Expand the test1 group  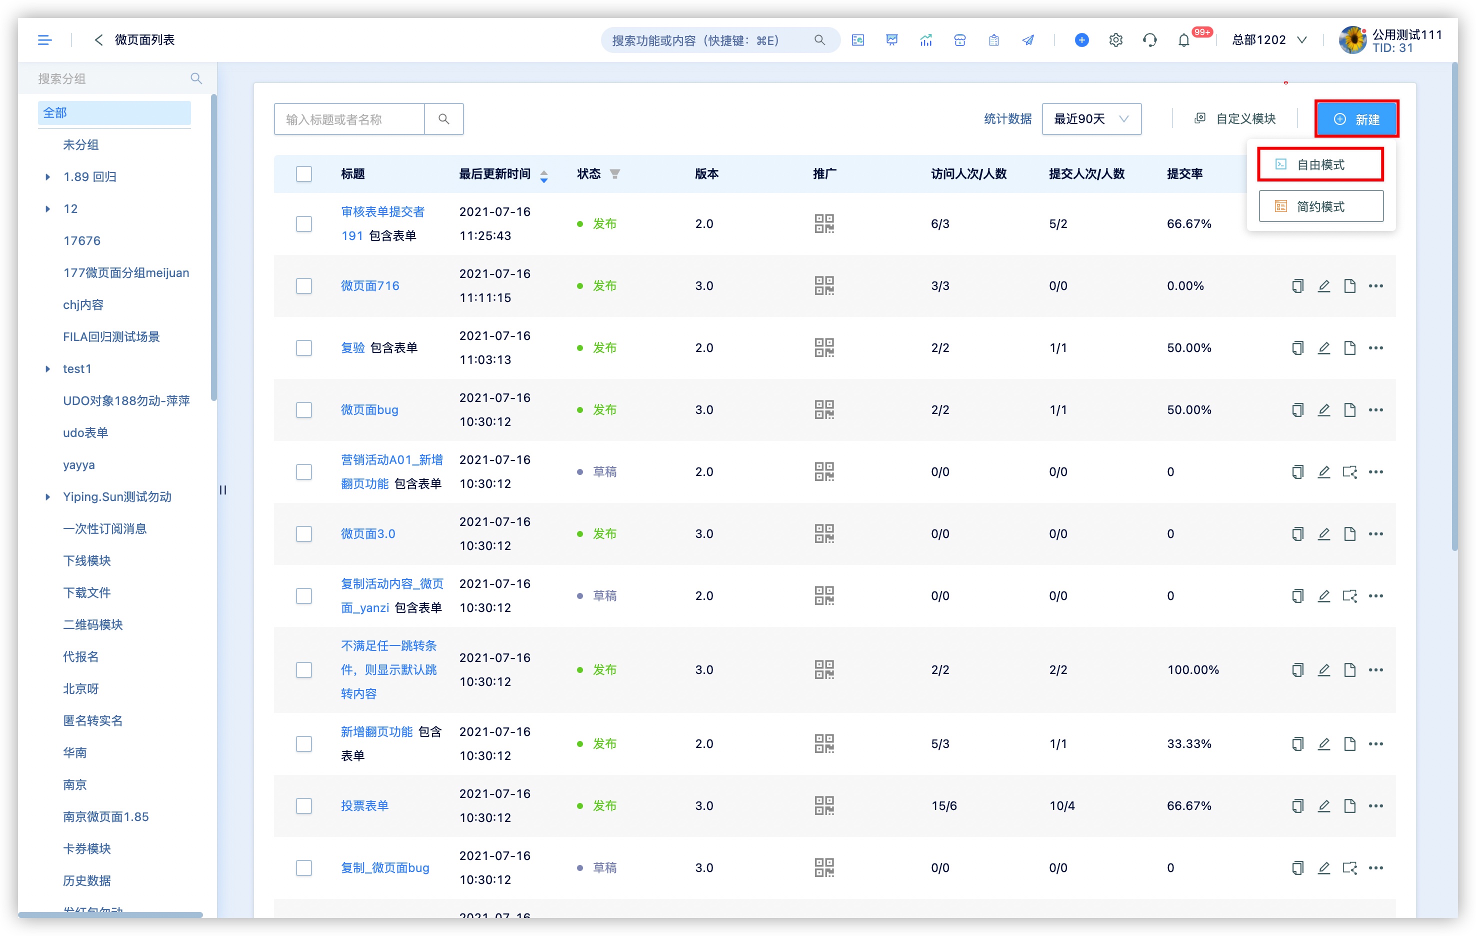tap(47, 369)
